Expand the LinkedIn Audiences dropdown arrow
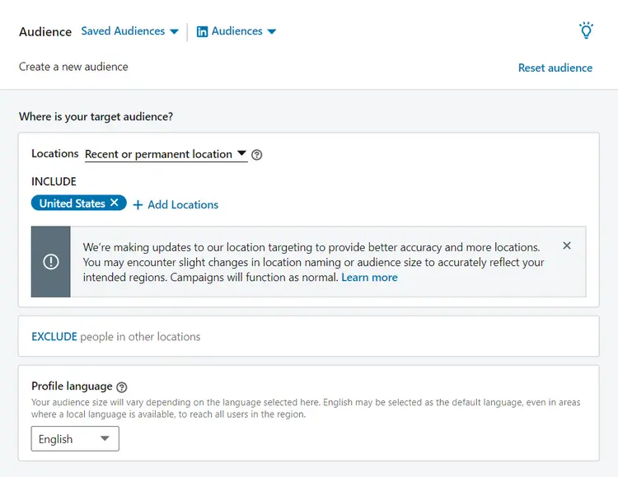The width and height of the screenshot is (618, 477). [272, 32]
